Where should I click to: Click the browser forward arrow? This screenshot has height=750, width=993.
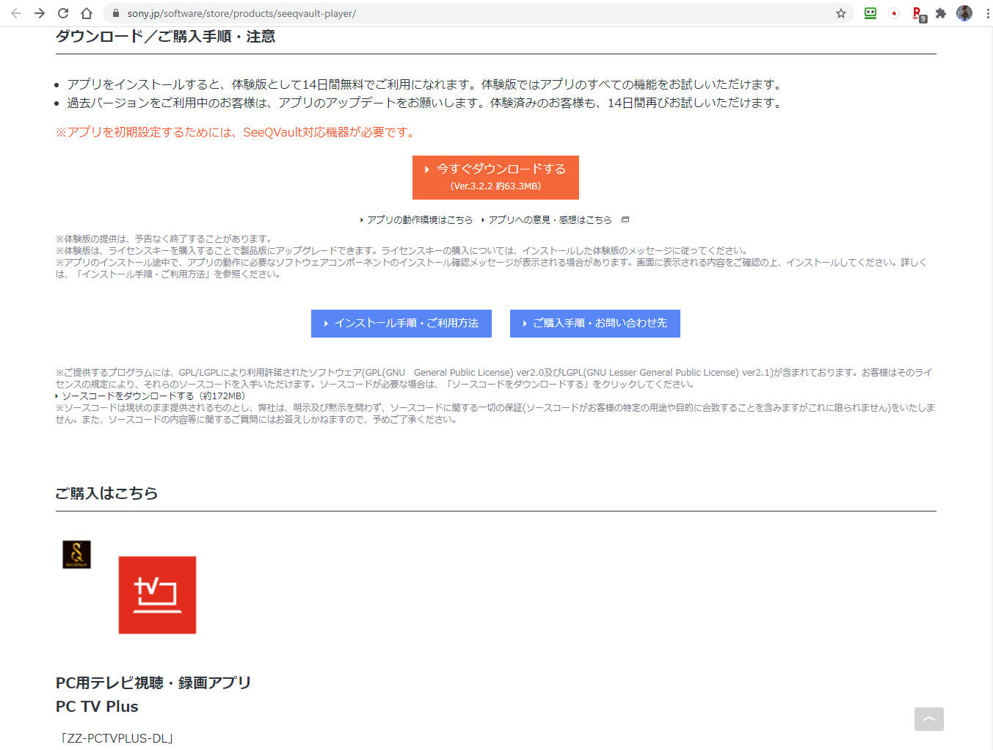[40, 13]
